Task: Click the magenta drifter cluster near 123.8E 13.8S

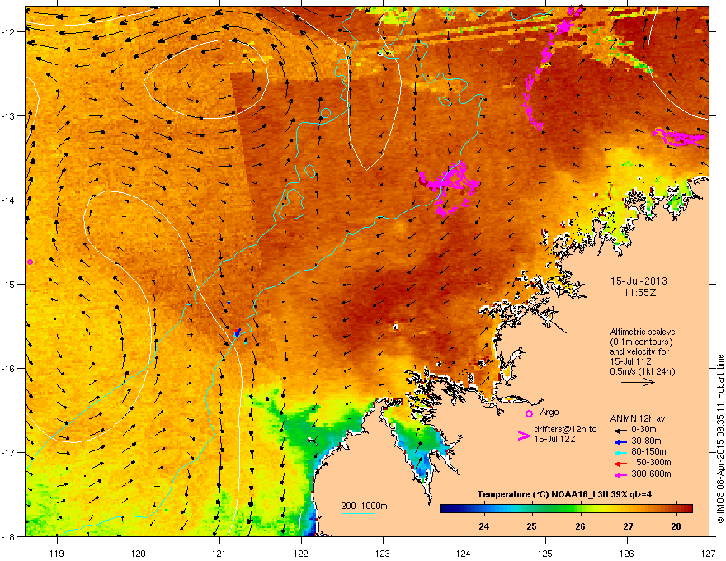Action: point(450,187)
